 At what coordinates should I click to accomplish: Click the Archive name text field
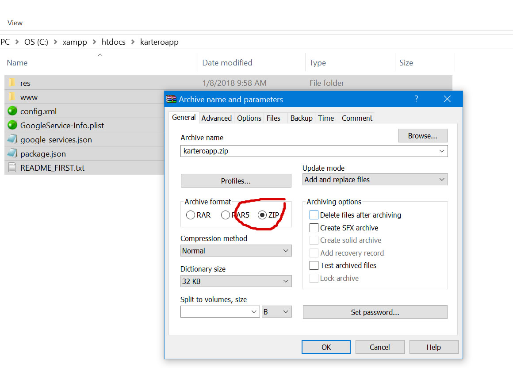[x=309, y=151]
